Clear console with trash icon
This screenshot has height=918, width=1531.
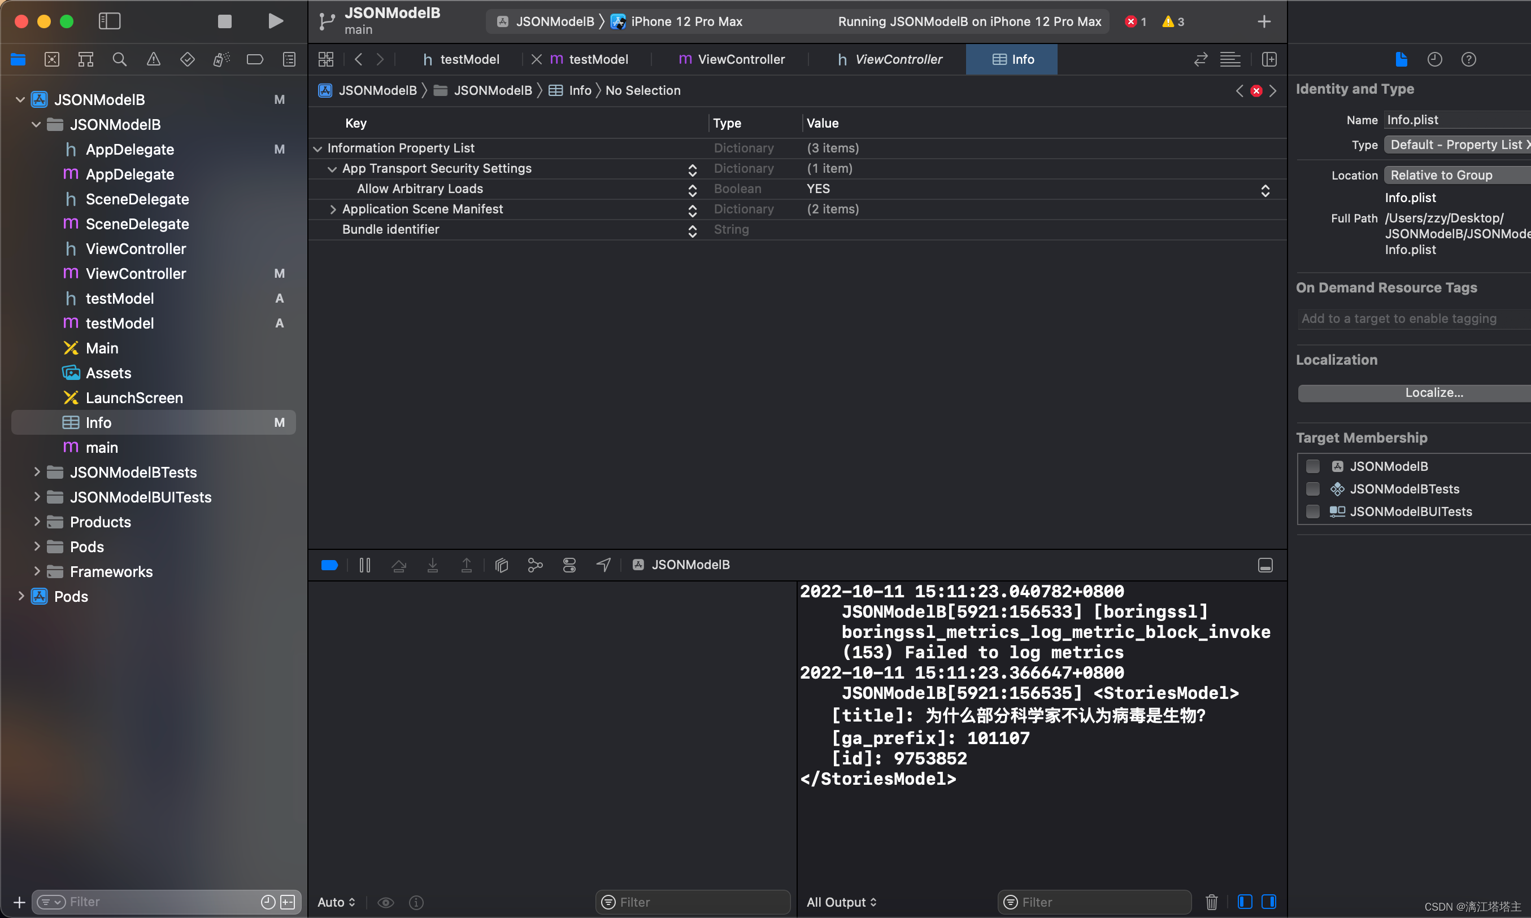coord(1211,902)
